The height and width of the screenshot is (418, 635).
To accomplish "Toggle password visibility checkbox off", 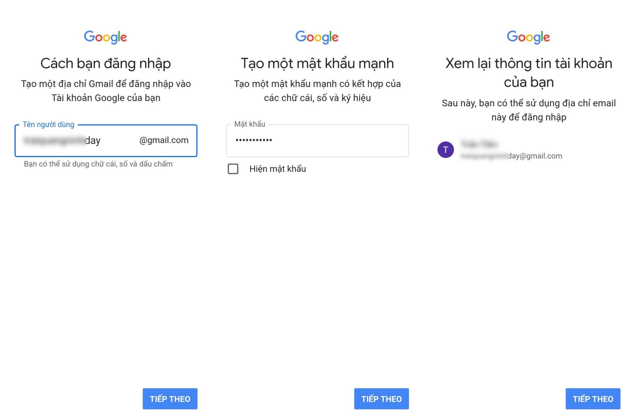I will coord(233,169).
